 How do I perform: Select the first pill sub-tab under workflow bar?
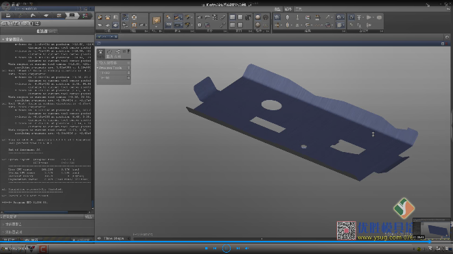coord(5,23)
